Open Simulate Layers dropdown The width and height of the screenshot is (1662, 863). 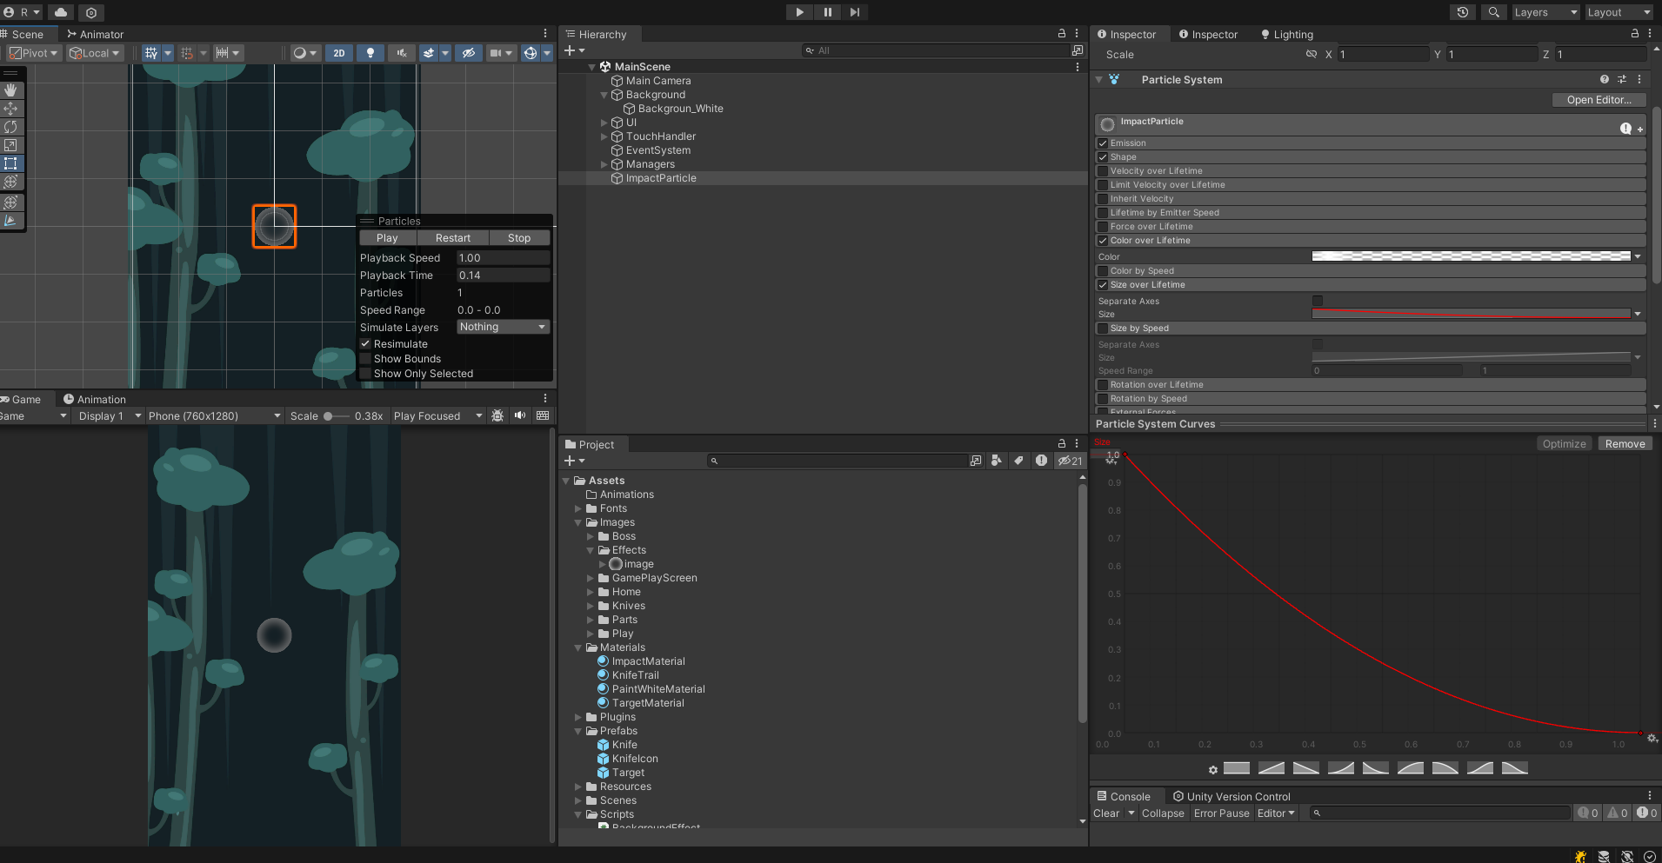pyautogui.click(x=504, y=327)
